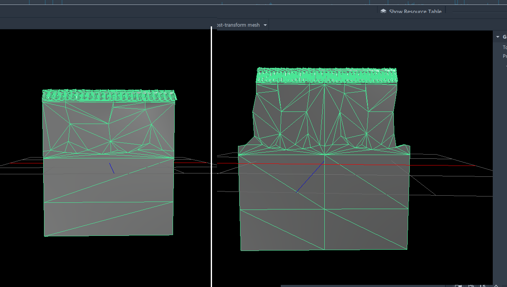
Task: Select the 'Pr' row in the right panel
Action: (x=504, y=56)
